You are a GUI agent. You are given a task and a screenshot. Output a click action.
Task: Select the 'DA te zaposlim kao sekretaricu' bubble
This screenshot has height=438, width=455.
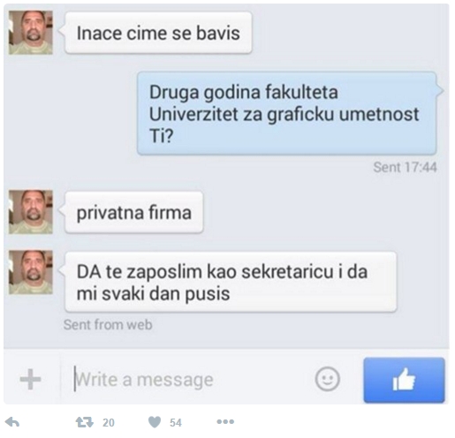(x=231, y=282)
